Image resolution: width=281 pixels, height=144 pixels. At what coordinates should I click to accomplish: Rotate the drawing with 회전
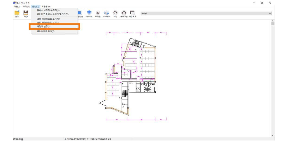pyautogui.click(x=115, y=13)
